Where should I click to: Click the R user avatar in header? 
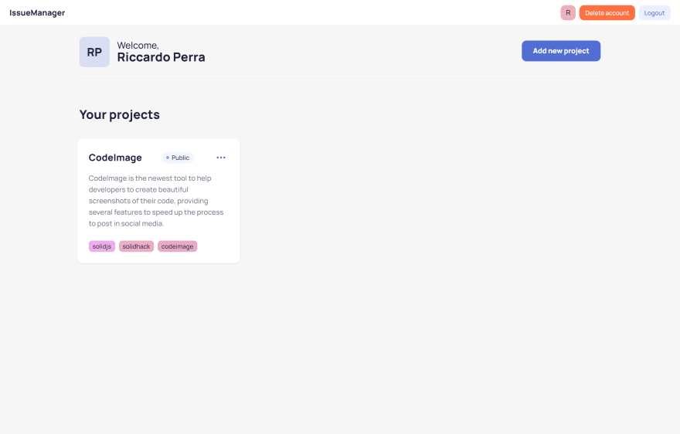click(568, 13)
